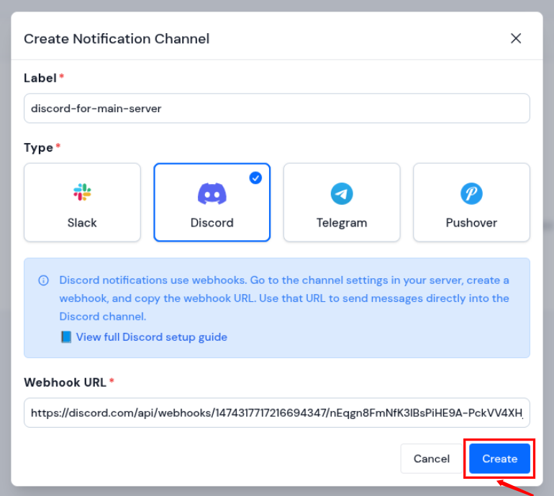Image resolution: width=554 pixels, height=496 pixels.
Task: Click the Discord logo icon
Action: [212, 193]
